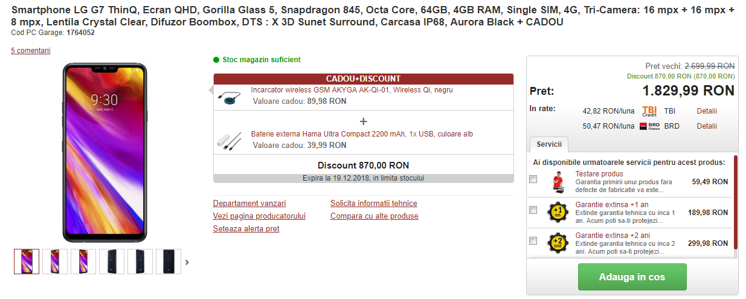Screen dimensions: 746x299
Task: Open Detalii for TBI installment plan
Action: [x=707, y=111]
